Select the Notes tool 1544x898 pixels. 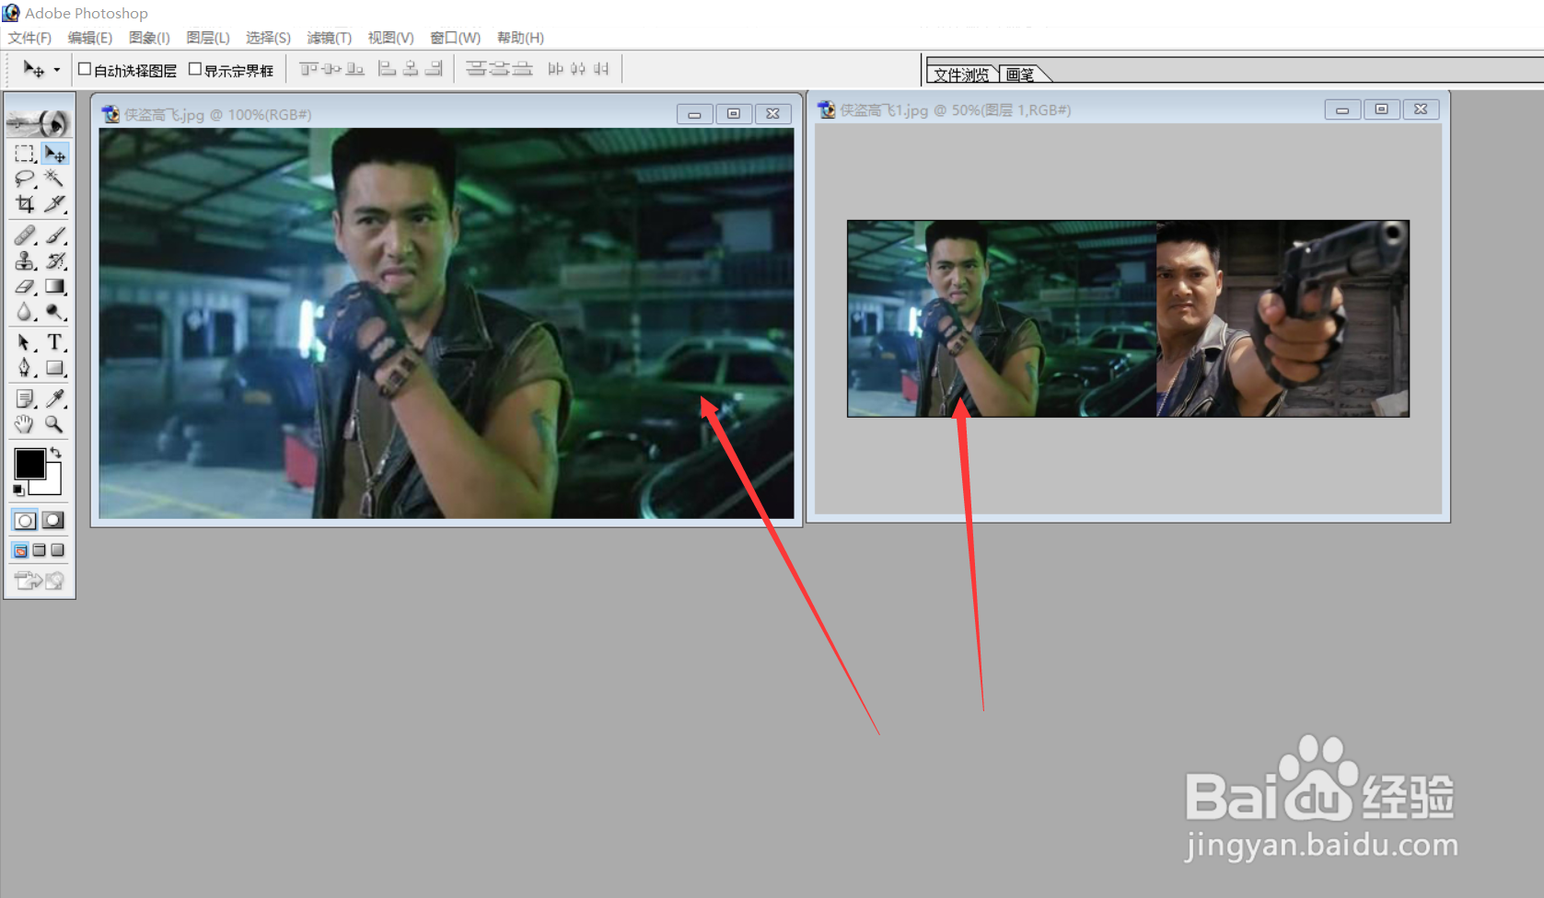point(25,398)
